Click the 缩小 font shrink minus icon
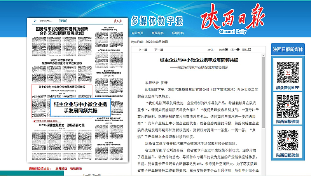 coord(239,50)
